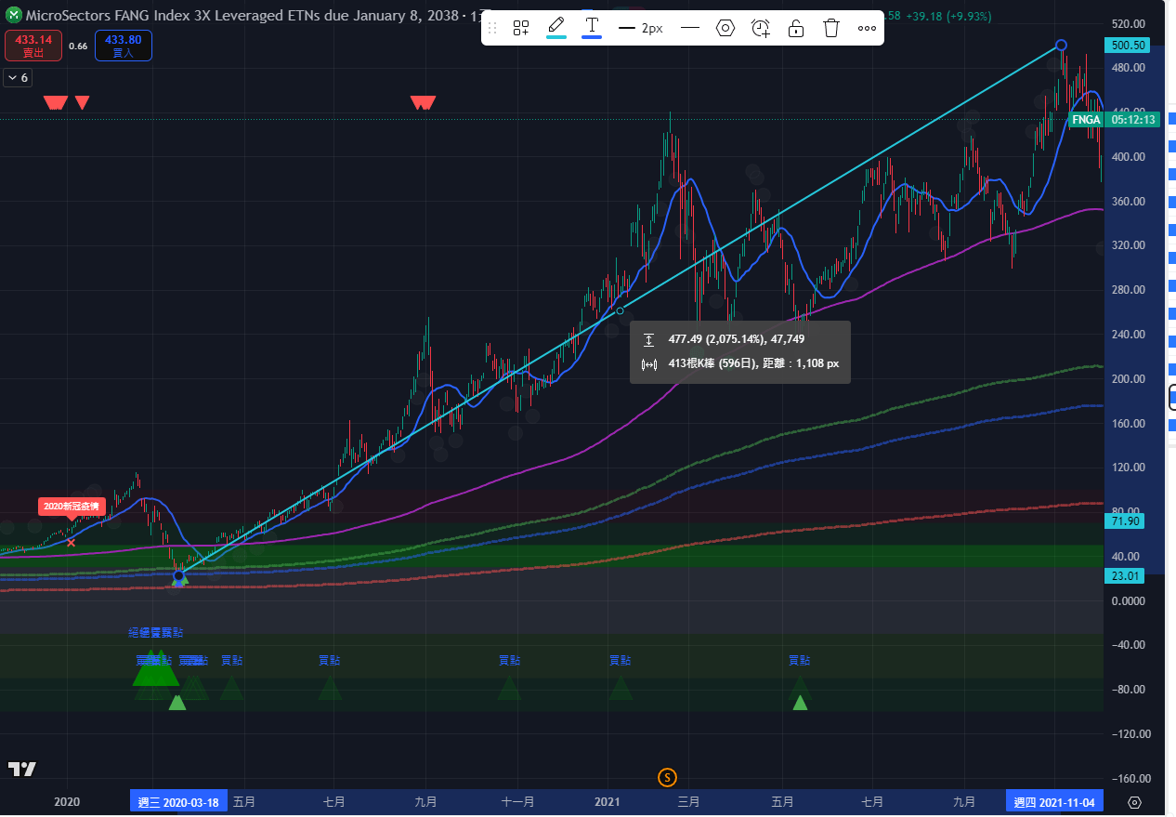Viewport: 1176px width, 817px height.
Task: Open more options three-dots menu
Action: (867, 28)
